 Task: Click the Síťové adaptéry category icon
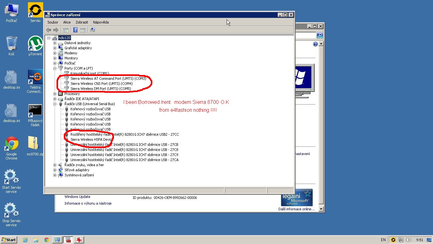61,170
